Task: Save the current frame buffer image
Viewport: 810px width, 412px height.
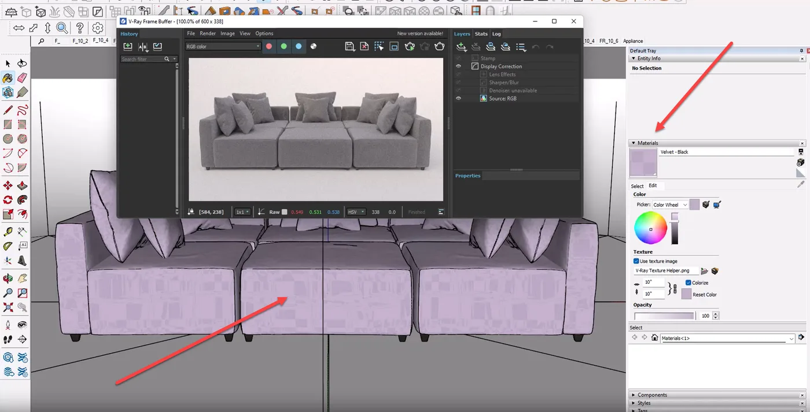Action: point(350,46)
